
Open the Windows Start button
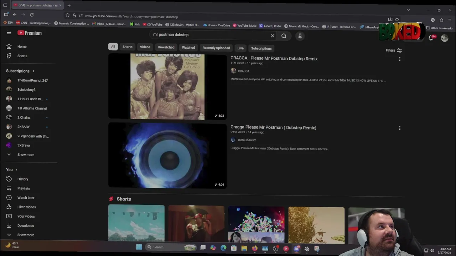point(139,247)
